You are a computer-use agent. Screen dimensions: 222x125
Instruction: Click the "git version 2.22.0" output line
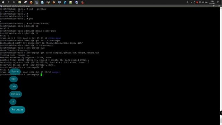[x=11, y=11]
